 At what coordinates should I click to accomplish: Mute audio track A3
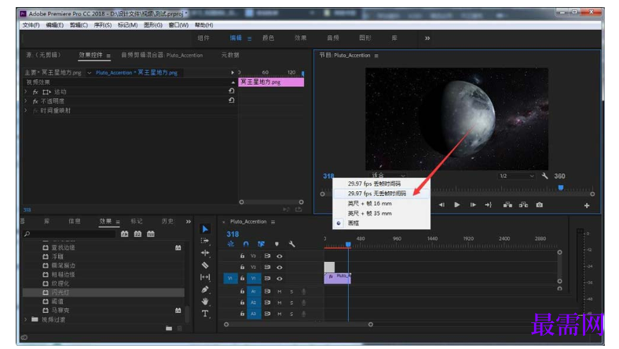click(280, 314)
